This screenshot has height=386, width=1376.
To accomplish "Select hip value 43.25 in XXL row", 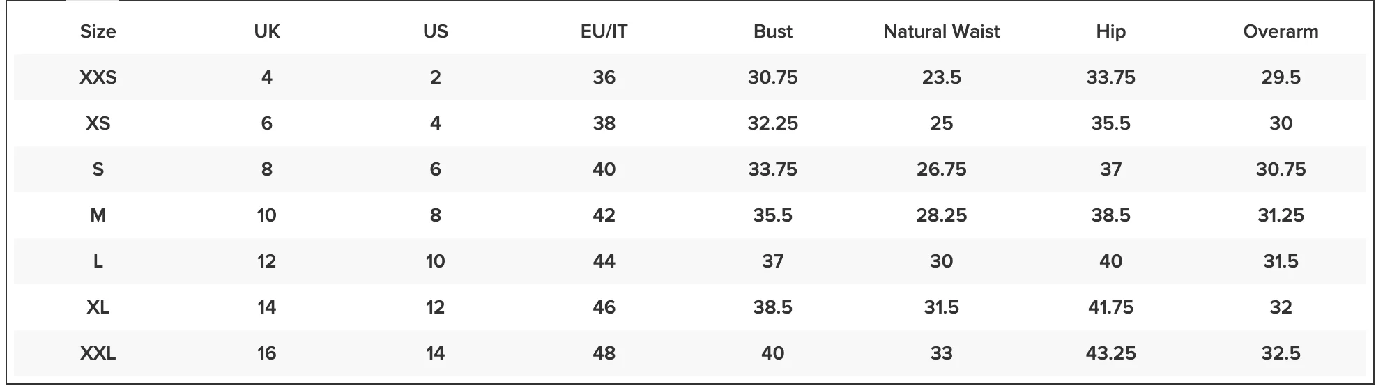I will click(1110, 353).
